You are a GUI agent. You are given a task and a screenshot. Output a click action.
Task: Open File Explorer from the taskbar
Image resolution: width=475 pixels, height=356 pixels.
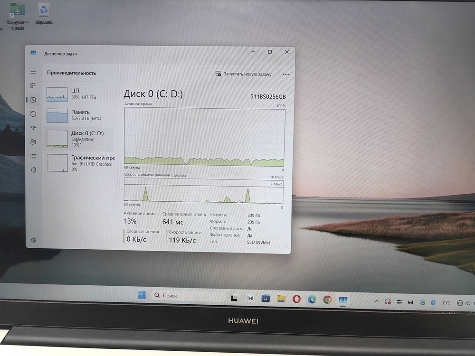[281, 299]
